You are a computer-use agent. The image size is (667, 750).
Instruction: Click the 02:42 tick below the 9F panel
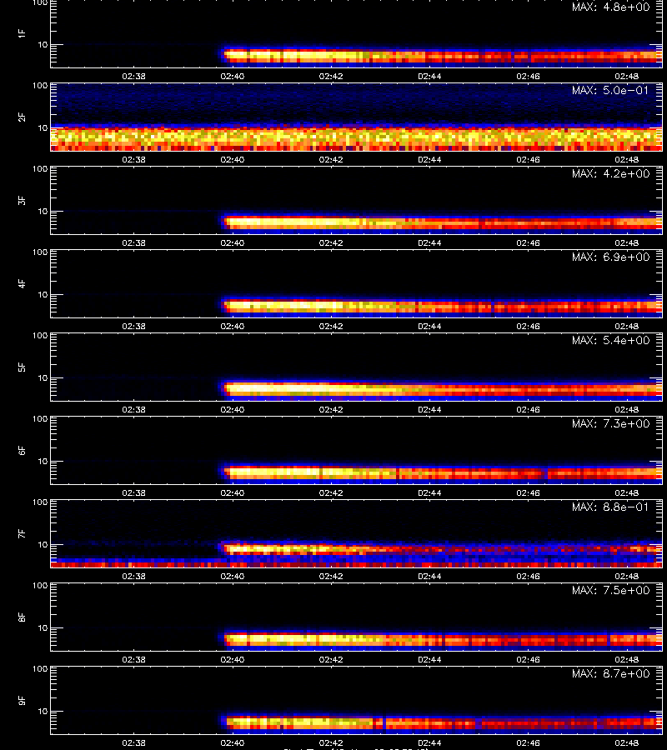click(331, 742)
